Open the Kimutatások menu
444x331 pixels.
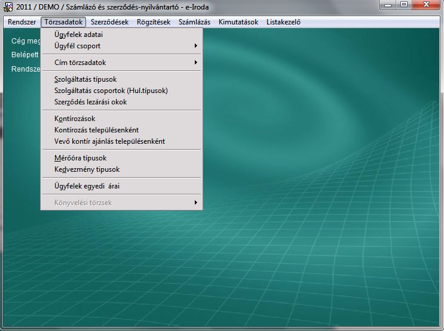[x=238, y=22]
